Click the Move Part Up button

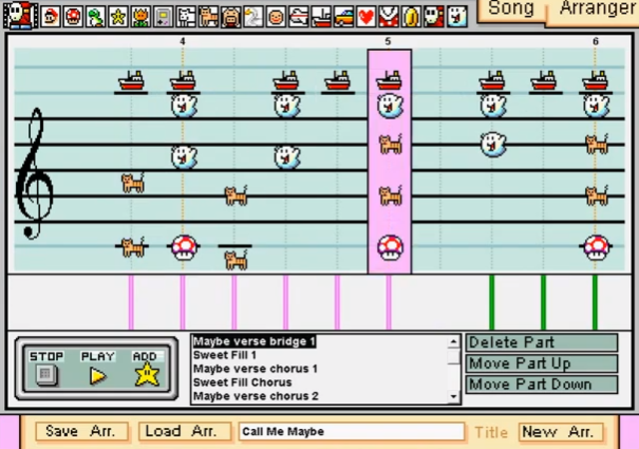[541, 363]
